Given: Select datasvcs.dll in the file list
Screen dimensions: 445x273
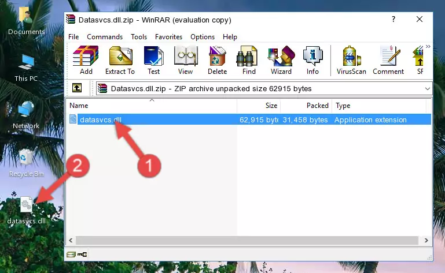Looking at the screenshot, I should tap(101, 120).
